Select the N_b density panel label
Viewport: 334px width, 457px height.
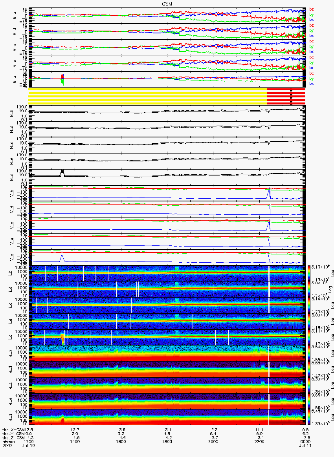12,114
